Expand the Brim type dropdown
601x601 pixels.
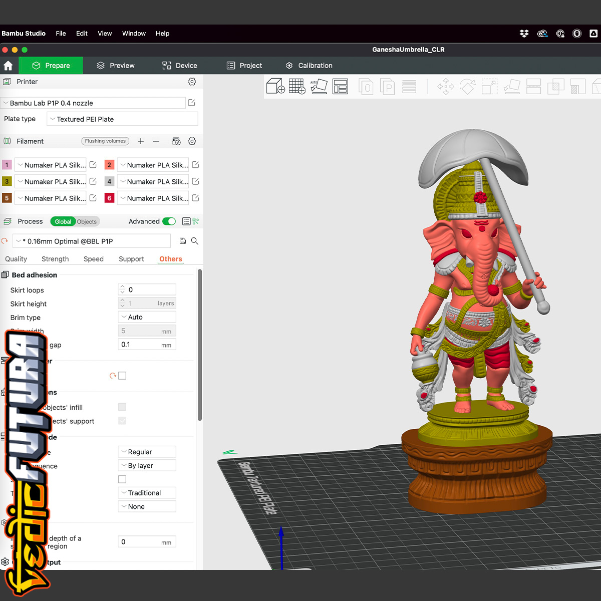(147, 317)
